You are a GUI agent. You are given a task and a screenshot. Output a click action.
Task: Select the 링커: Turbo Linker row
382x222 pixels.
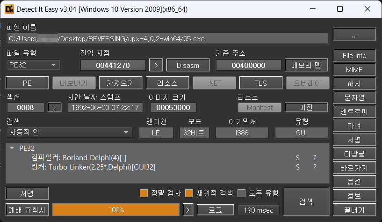167,167
